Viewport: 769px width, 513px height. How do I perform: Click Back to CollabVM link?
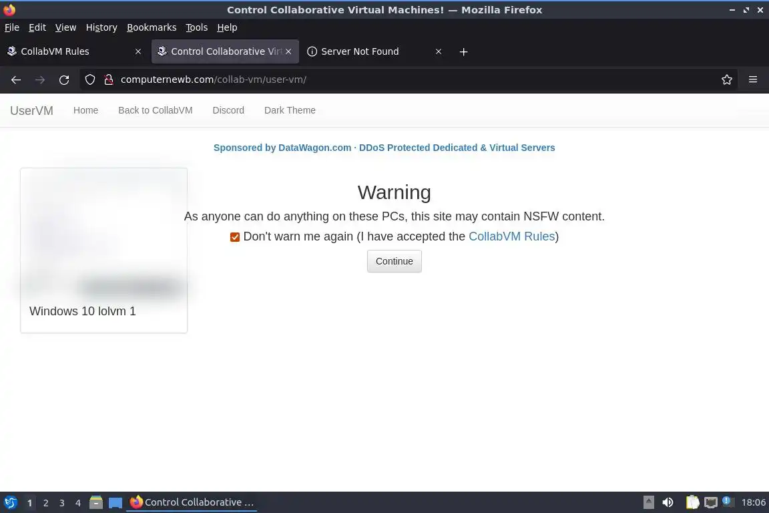pyautogui.click(x=156, y=110)
